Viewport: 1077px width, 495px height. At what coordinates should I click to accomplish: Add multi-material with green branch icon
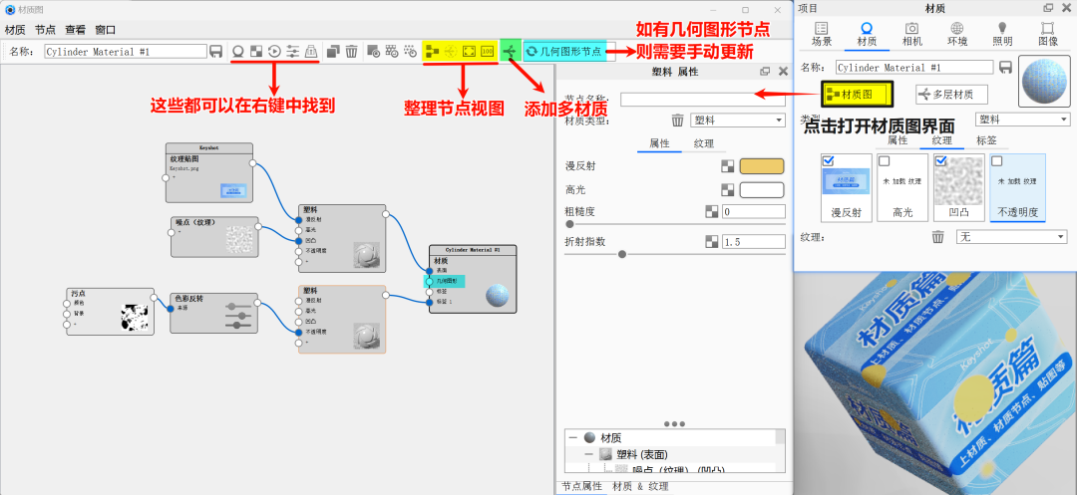[x=510, y=51]
